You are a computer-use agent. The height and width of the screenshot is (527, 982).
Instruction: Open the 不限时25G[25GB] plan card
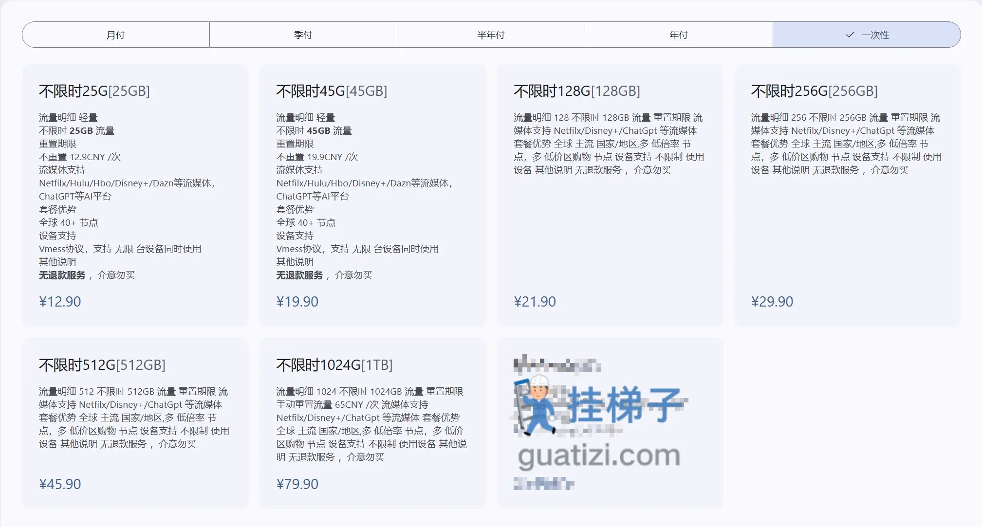(x=94, y=91)
